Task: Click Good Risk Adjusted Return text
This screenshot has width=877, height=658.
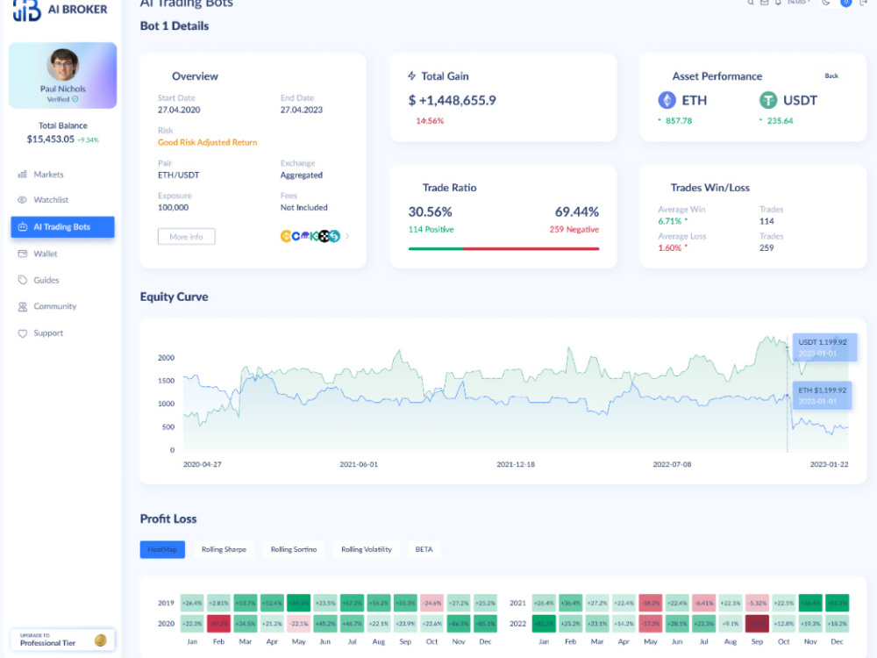Action: click(x=208, y=143)
